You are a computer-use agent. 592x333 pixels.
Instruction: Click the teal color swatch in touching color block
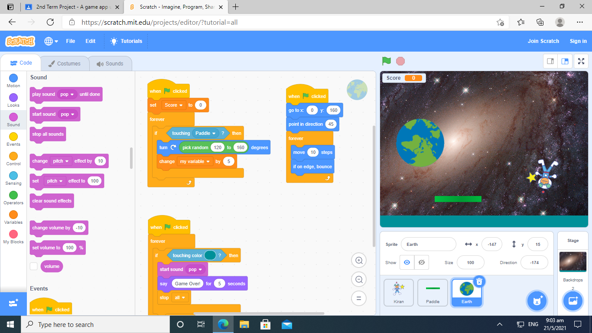(x=210, y=255)
